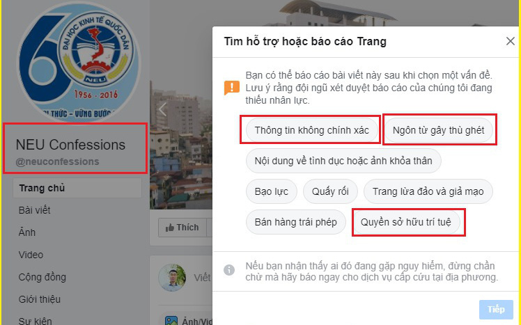The height and width of the screenshot is (325, 521).
Task: Open Bài viết in the sidebar
Action: pyautogui.click(x=35, y=210)
